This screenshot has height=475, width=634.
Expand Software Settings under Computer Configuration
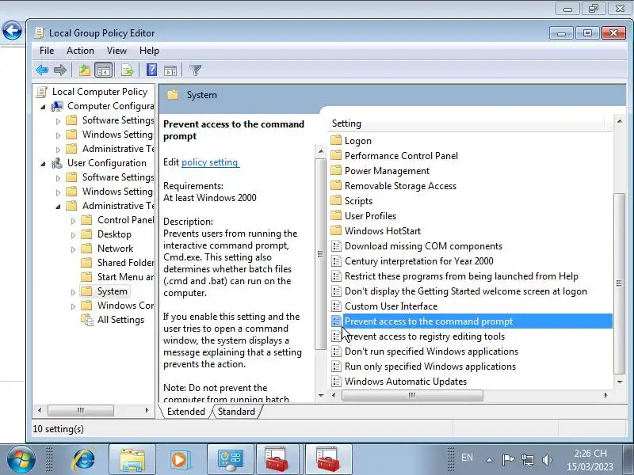pyautogui.click(x=58, y=121)
